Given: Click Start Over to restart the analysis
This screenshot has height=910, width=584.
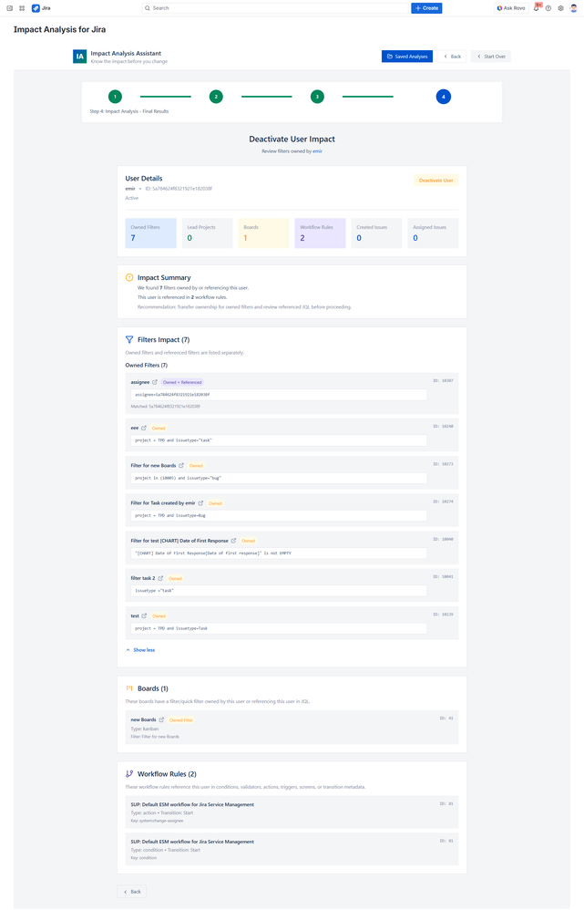Looking at the screenshot, I should [x=490, y=56].
